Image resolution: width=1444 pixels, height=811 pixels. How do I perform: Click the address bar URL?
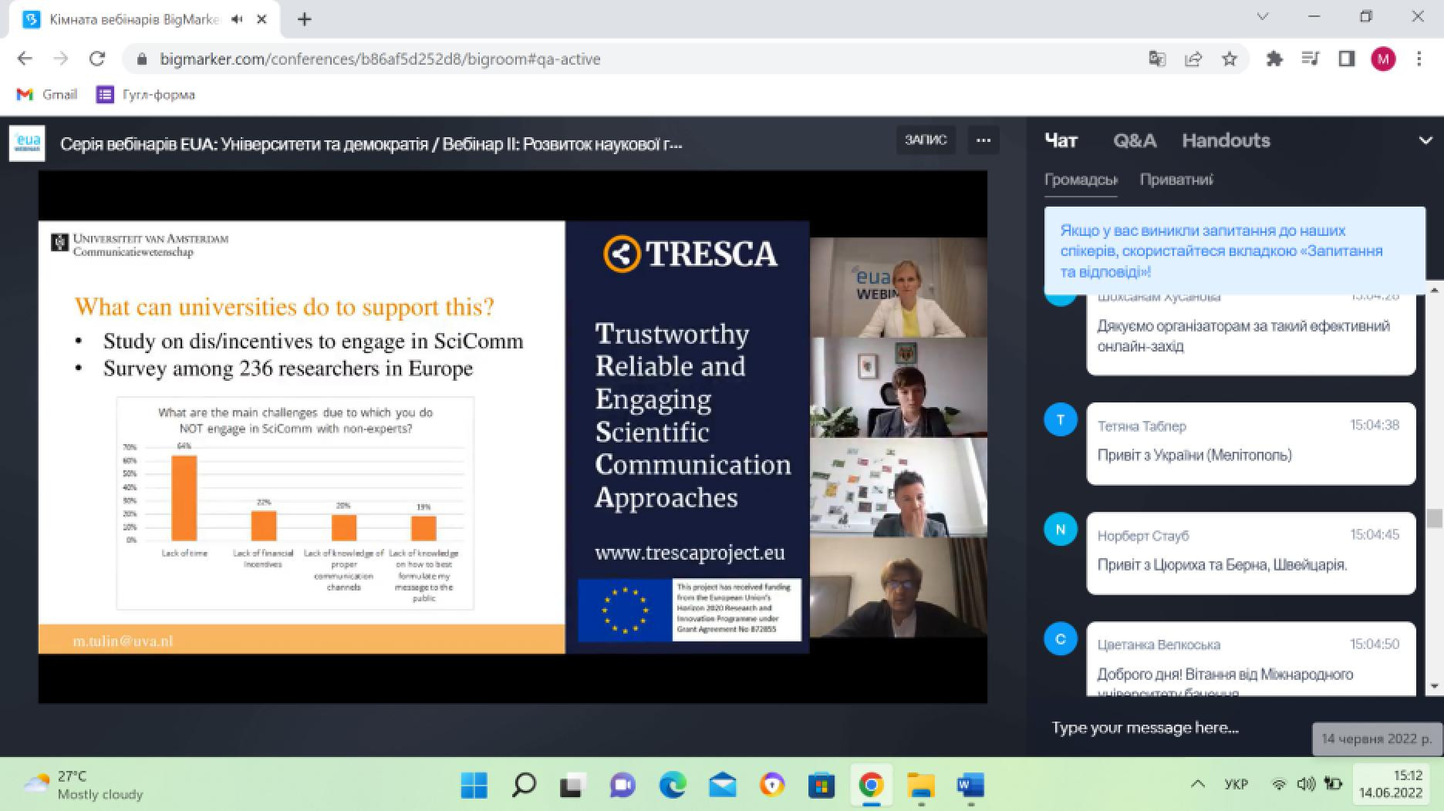[x=380, y=59]
